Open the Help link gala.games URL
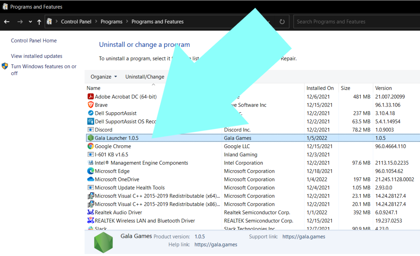Image resolution: width=420 pixels, height=256 pixels. [216, 245]
